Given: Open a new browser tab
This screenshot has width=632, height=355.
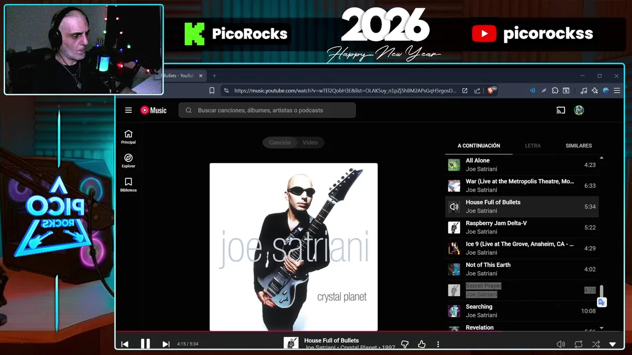Looking at the screenshot, I should (214, 76).
